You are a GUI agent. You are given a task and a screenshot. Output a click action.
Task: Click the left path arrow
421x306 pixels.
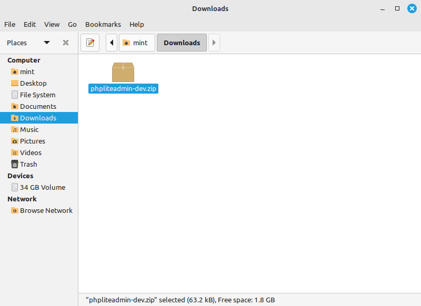112,43
